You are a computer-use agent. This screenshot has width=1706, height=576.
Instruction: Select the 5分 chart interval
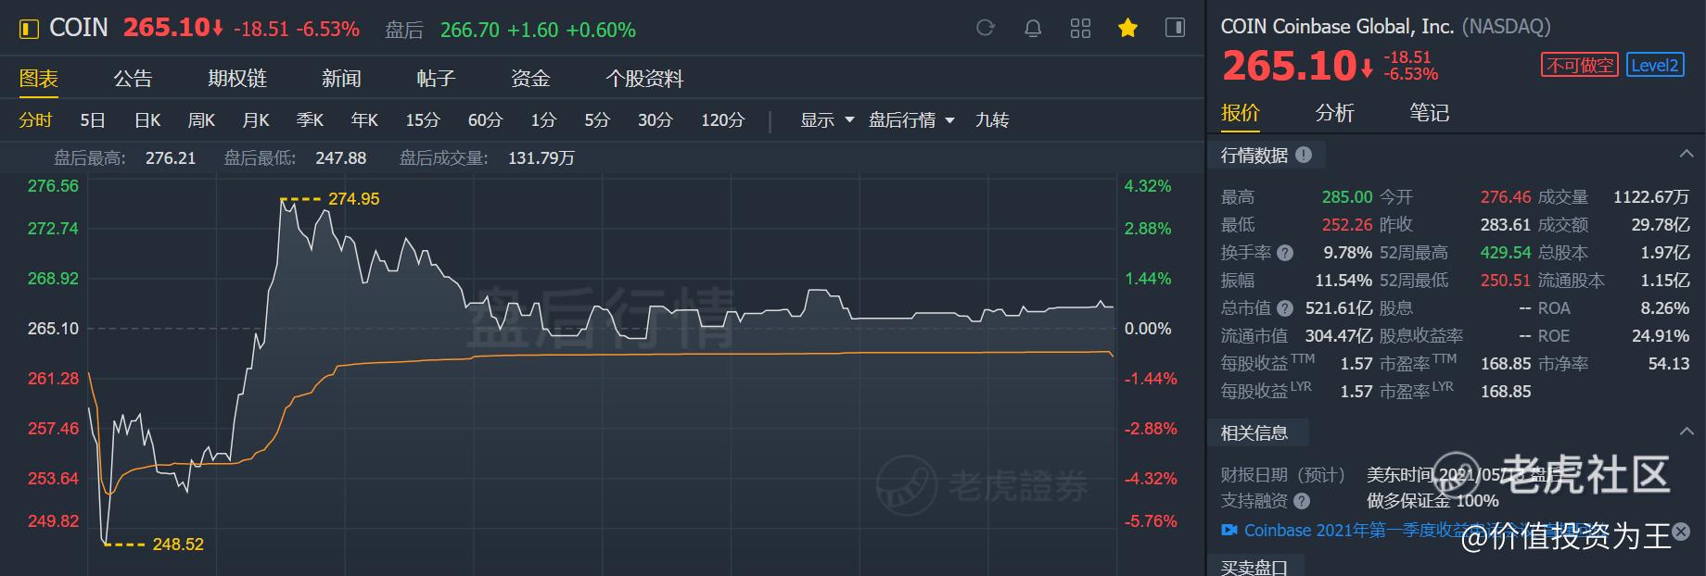click(597, 120)
